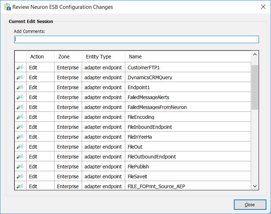Click the vertical scrollbar thumb

tap(255, 87)
